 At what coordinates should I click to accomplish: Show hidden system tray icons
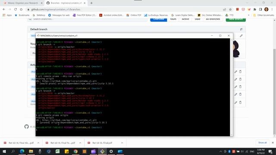pyautogui.click(x=220, y=151)
